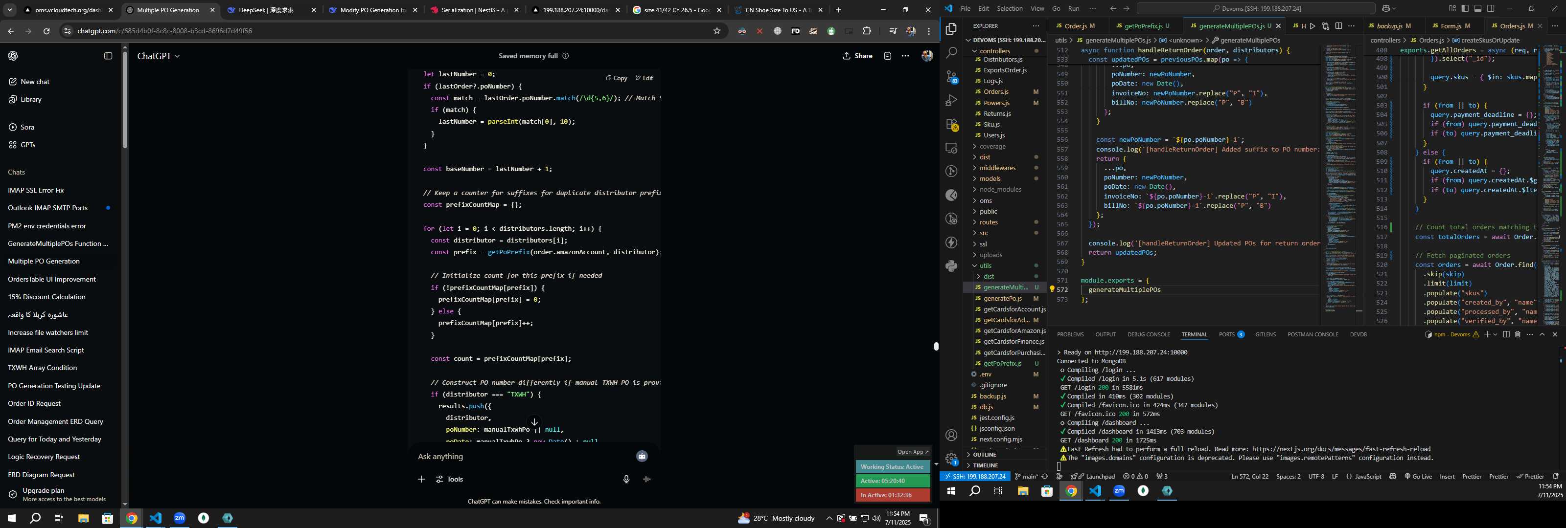Image resolution: width=1566 pixels, height=528 pixels.
Task: Copy the code block in ChatGPT
Action: (617, 78)
